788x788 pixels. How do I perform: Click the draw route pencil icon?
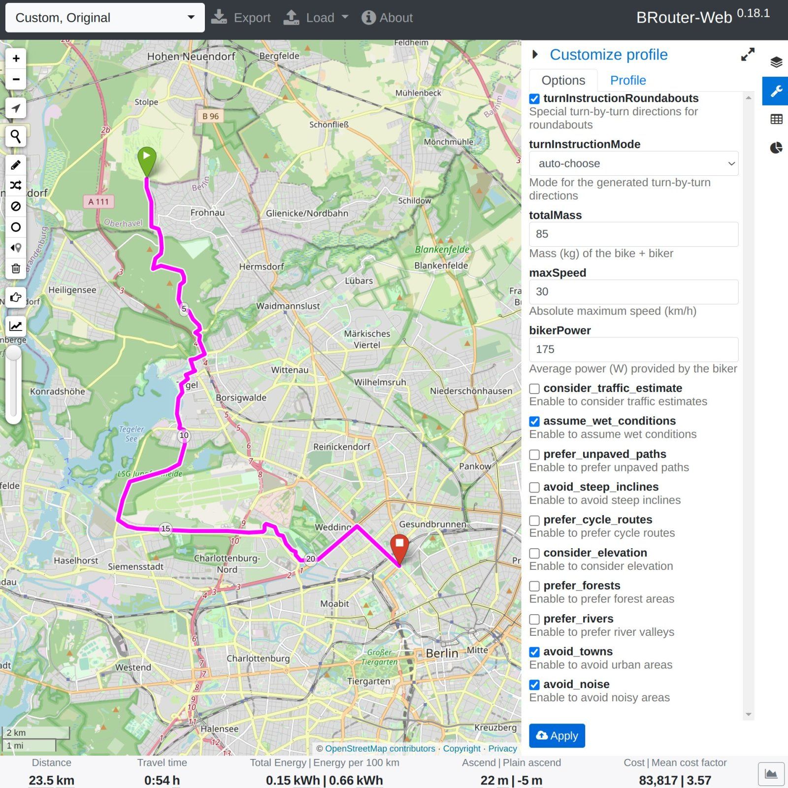tap(16, 165)
